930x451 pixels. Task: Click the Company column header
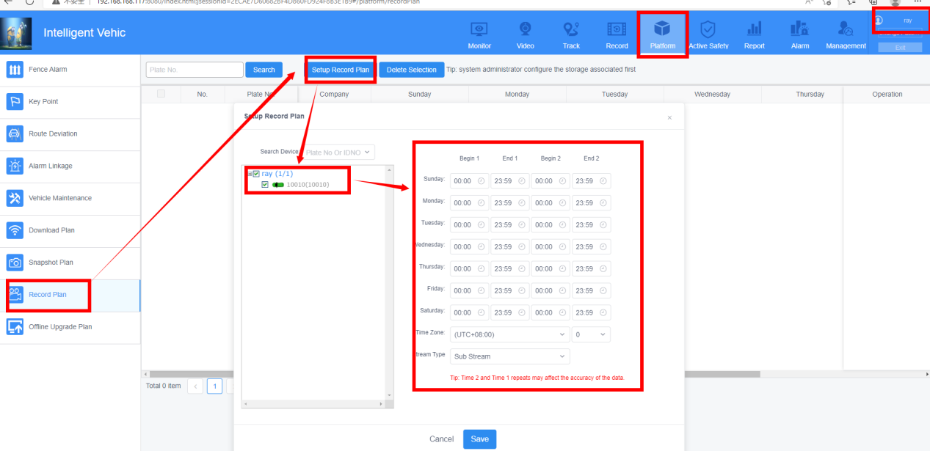click(334, 94)
